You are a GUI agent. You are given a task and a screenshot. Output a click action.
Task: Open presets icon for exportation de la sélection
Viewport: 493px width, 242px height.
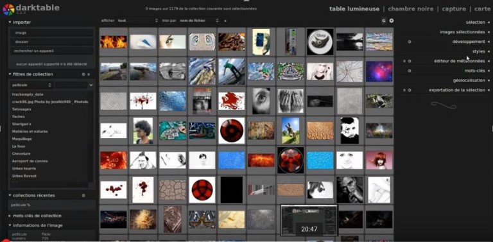pyautogui.click(x=404, y=91)
